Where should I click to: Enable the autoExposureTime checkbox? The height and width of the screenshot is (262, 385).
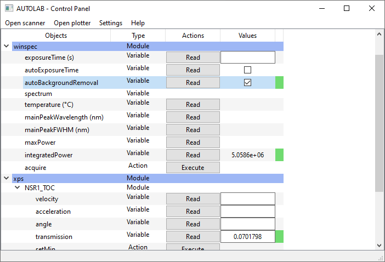tap(247, 70)
